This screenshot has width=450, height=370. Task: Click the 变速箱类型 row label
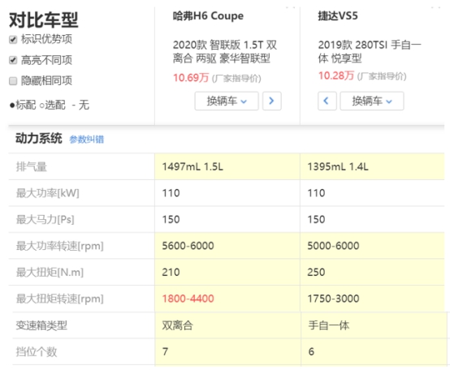(41, 325)
